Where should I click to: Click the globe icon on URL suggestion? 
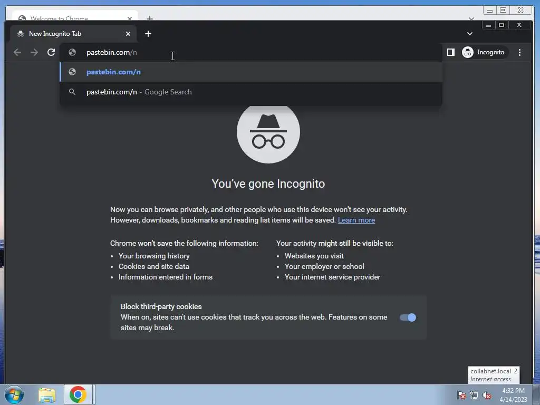click(72, 72)
